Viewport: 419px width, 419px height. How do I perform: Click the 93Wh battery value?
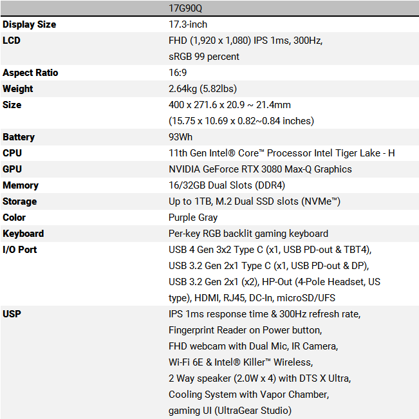coord(181,137)
